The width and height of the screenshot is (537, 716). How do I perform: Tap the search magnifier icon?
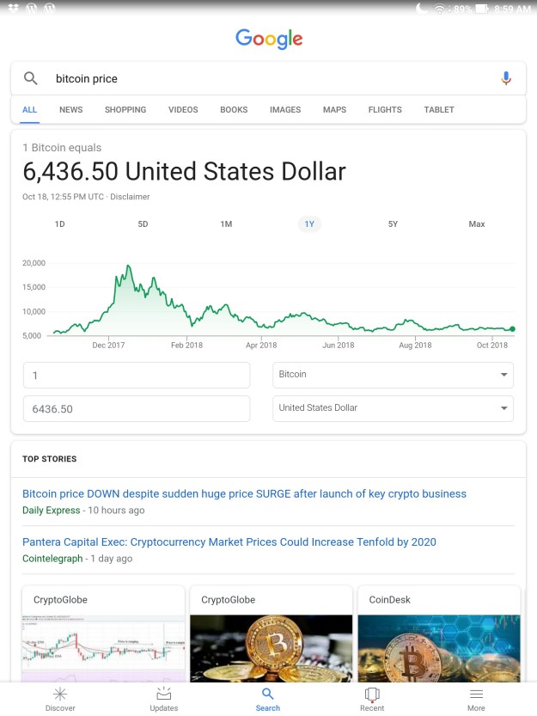(x=31, y=78)
